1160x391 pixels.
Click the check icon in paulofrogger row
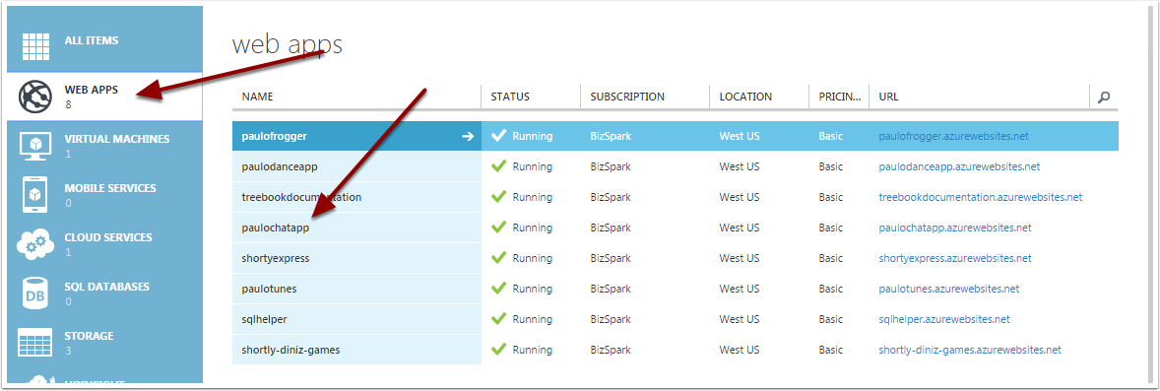[x=498, y=136]
